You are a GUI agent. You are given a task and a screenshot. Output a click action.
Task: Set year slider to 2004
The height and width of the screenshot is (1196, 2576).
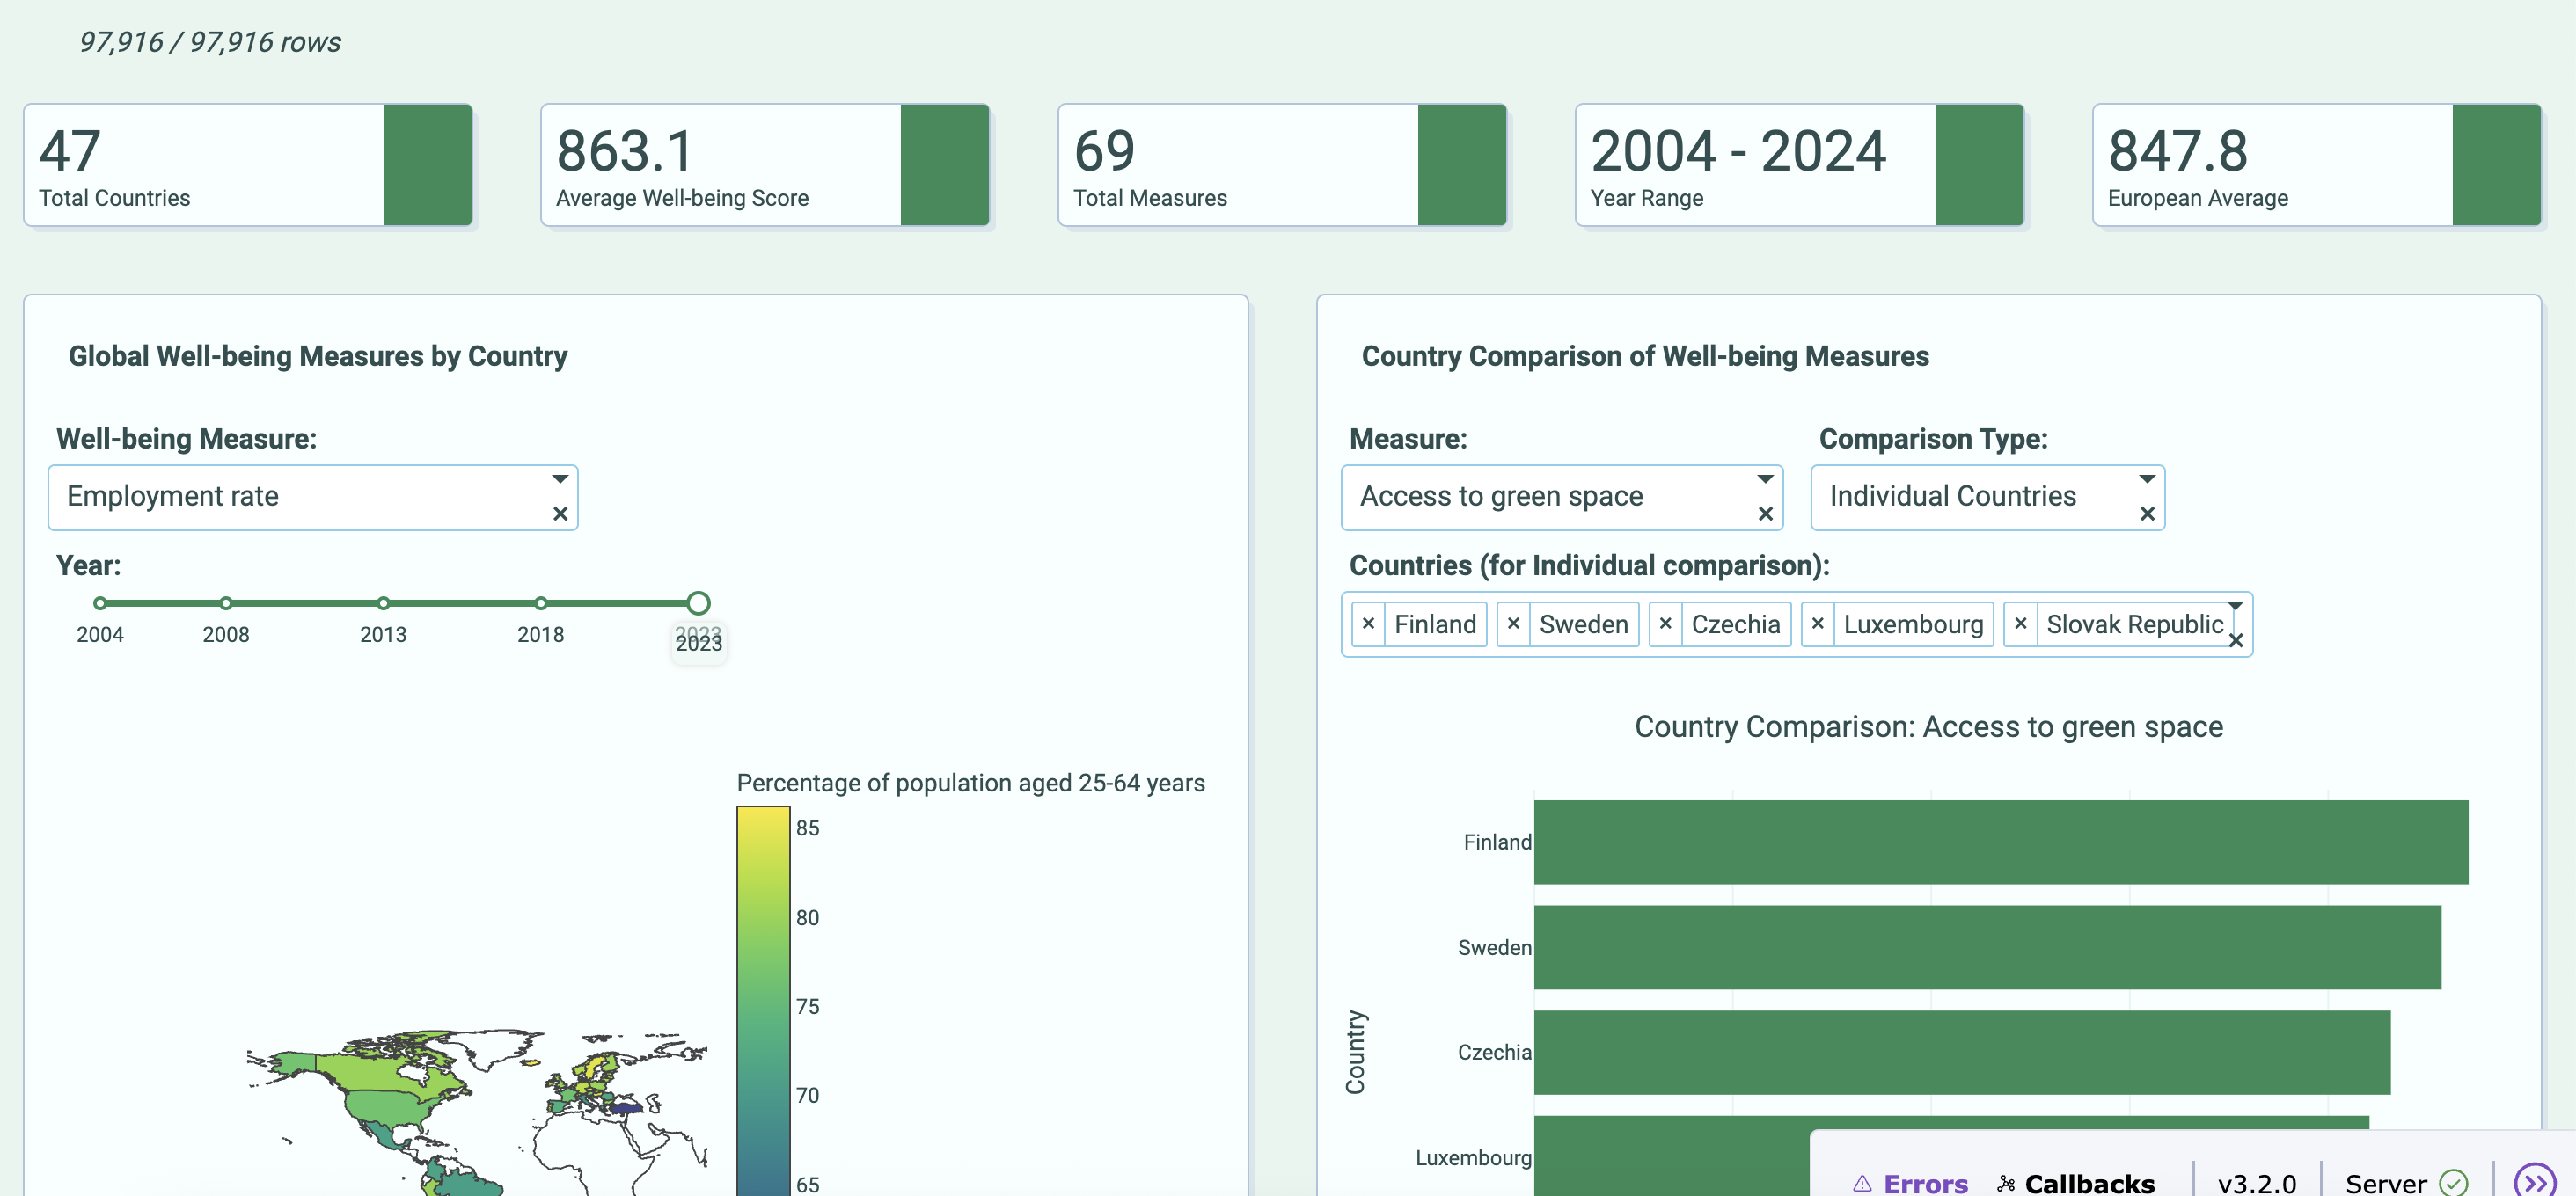click(x=100, y=603)
